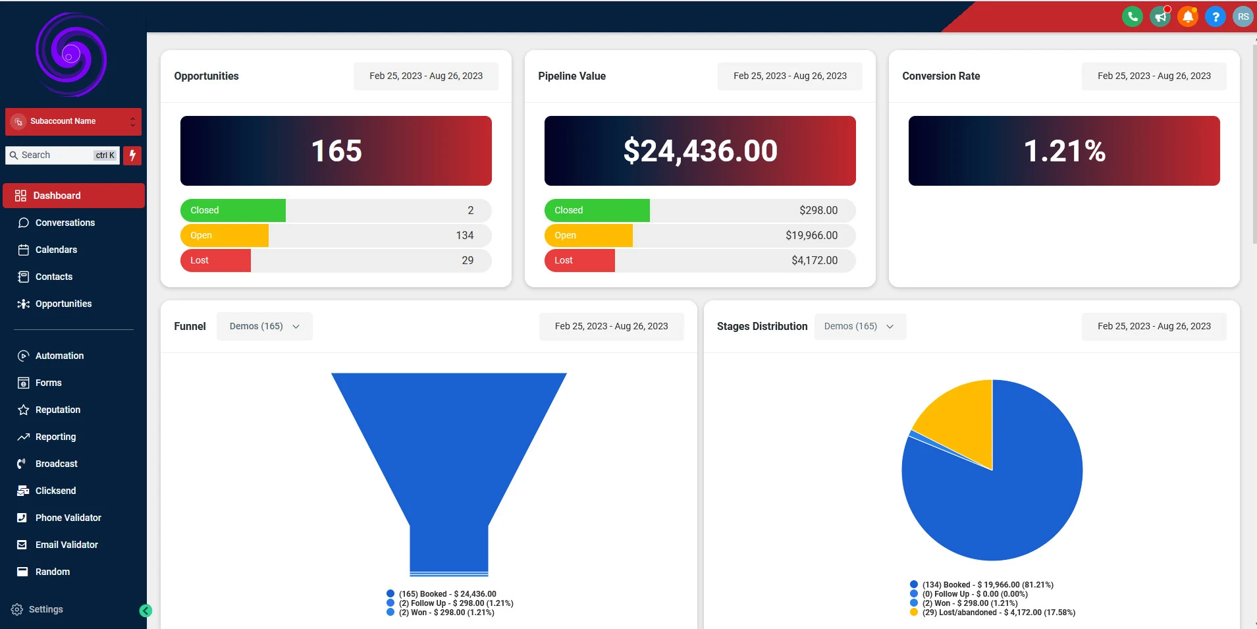Open the orange bell notifications
This screenshot has height=629, width=1257.
(1188, 16)
